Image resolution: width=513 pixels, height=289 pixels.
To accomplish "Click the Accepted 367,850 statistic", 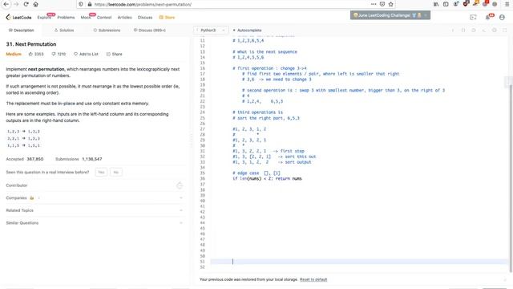I will (25, 159).
